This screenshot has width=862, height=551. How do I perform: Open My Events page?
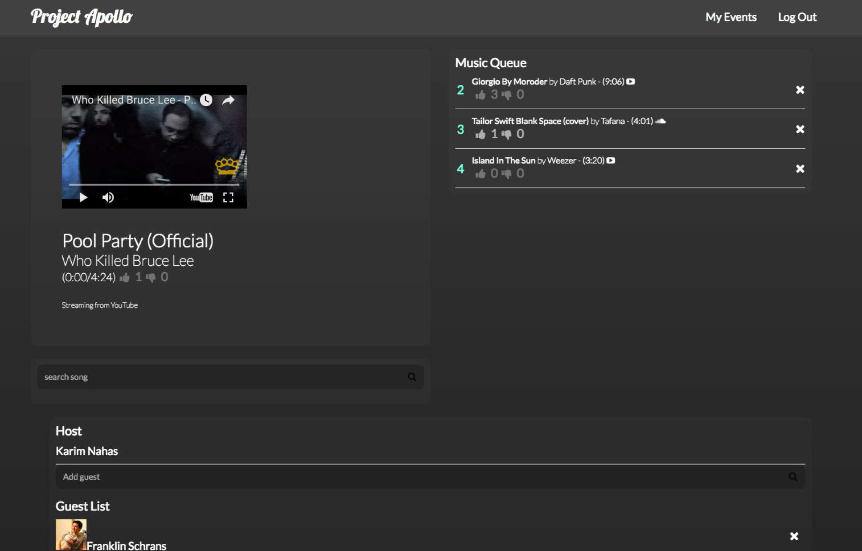point(731,17)
